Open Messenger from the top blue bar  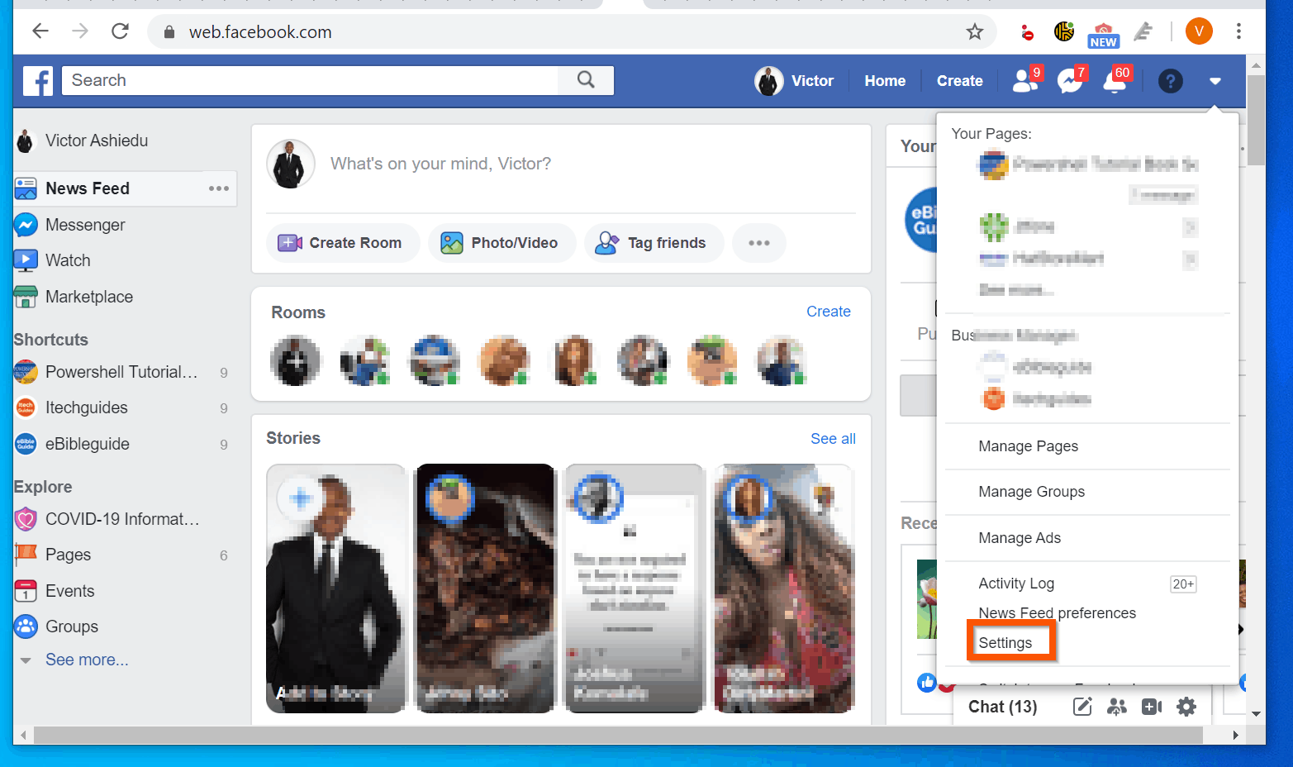point(1071,80)
